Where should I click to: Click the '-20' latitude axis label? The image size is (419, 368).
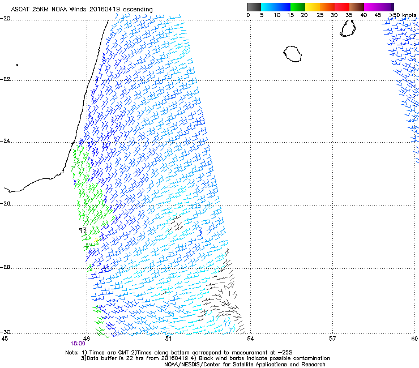click(x=5, y=19)
